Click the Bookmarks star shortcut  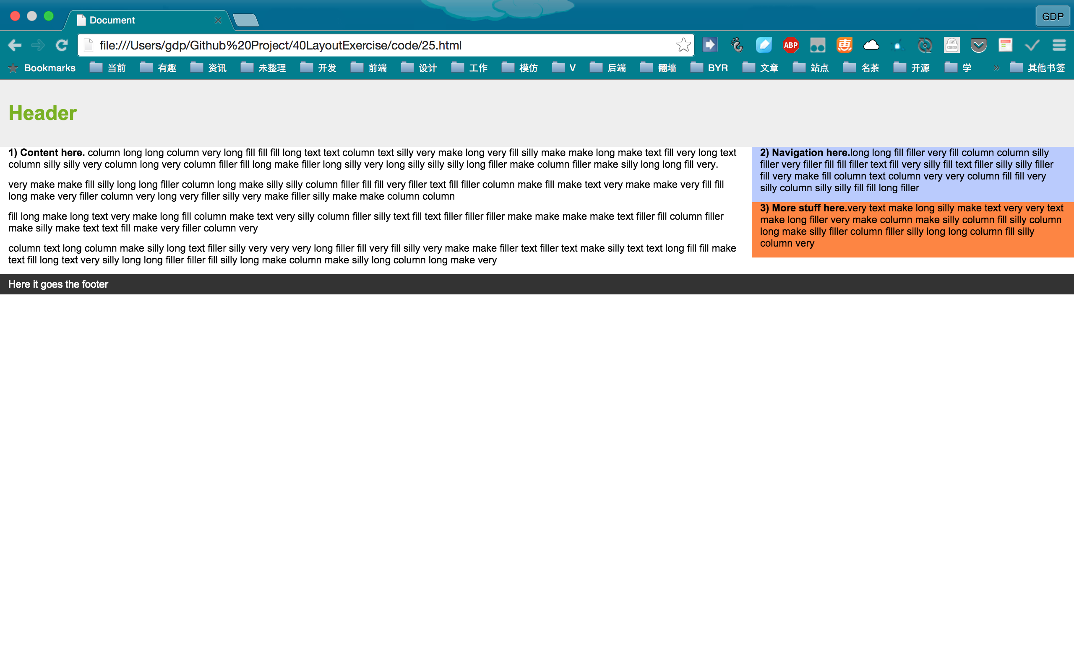tap(42, 68)
